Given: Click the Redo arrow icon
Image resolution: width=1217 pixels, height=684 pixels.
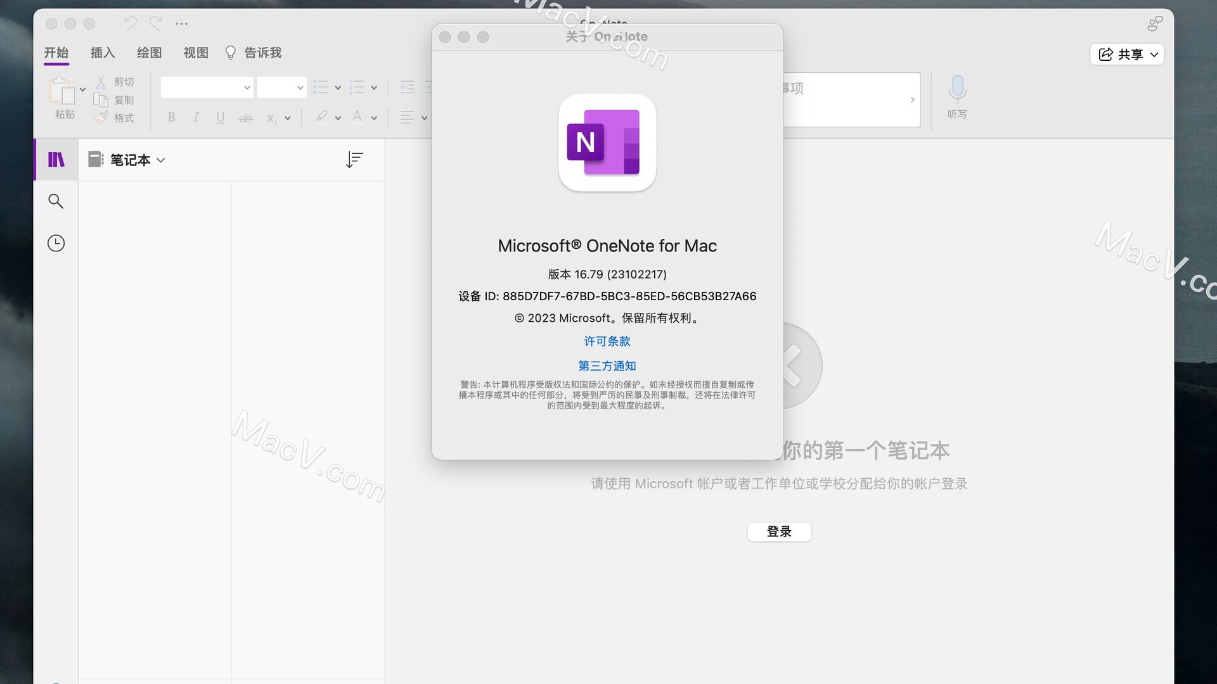Looking at the screenshot, I should [x=155, y=23].
